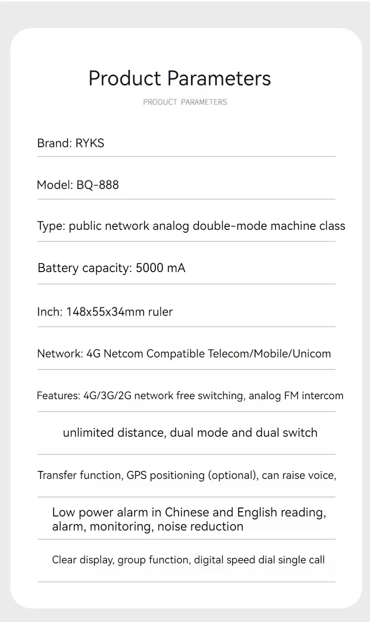This screenshot has width=370, height=622.
Task: Click the "Transfer function" text
Action: pyautogui.click(x=80, y=476)
